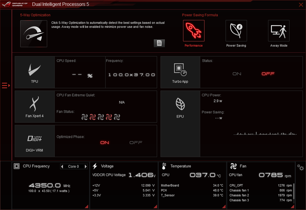Click the Chassis fan 1 row label
Screen dimensions: 306x210
point(239,190)
